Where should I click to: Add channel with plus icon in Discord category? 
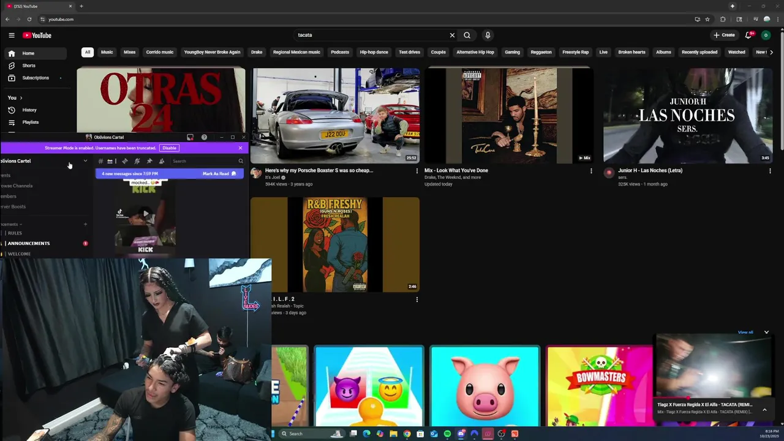tap(85, 224)
